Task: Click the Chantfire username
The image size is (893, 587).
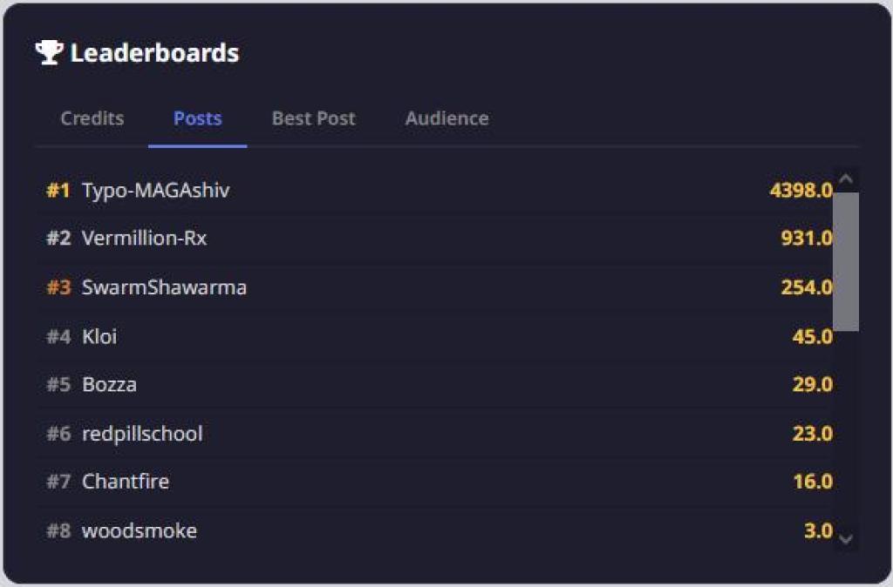Action: coord(126,482)
